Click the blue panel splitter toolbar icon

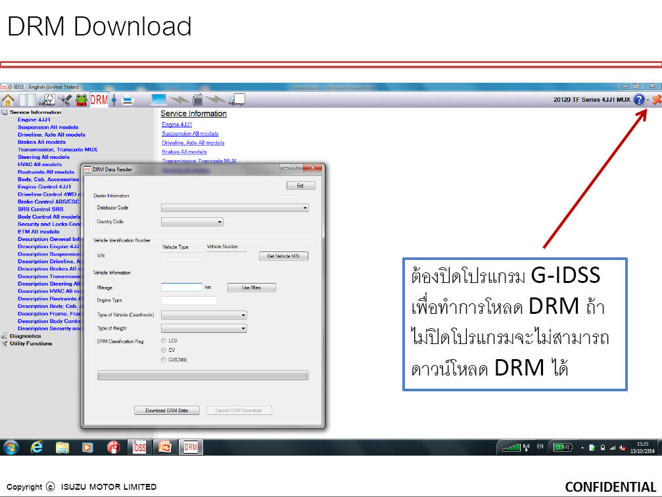114,100
